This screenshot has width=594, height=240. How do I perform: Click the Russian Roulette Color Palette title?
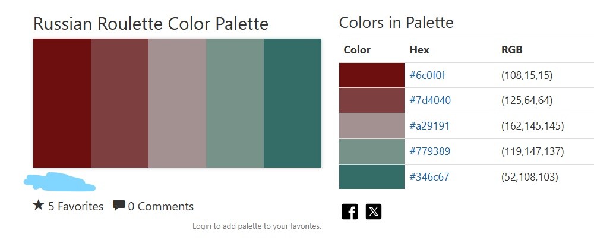[151, 24]
